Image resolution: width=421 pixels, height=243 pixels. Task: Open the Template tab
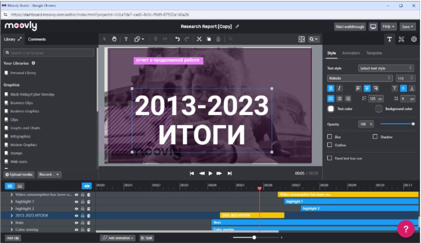(x=374, y=53)
